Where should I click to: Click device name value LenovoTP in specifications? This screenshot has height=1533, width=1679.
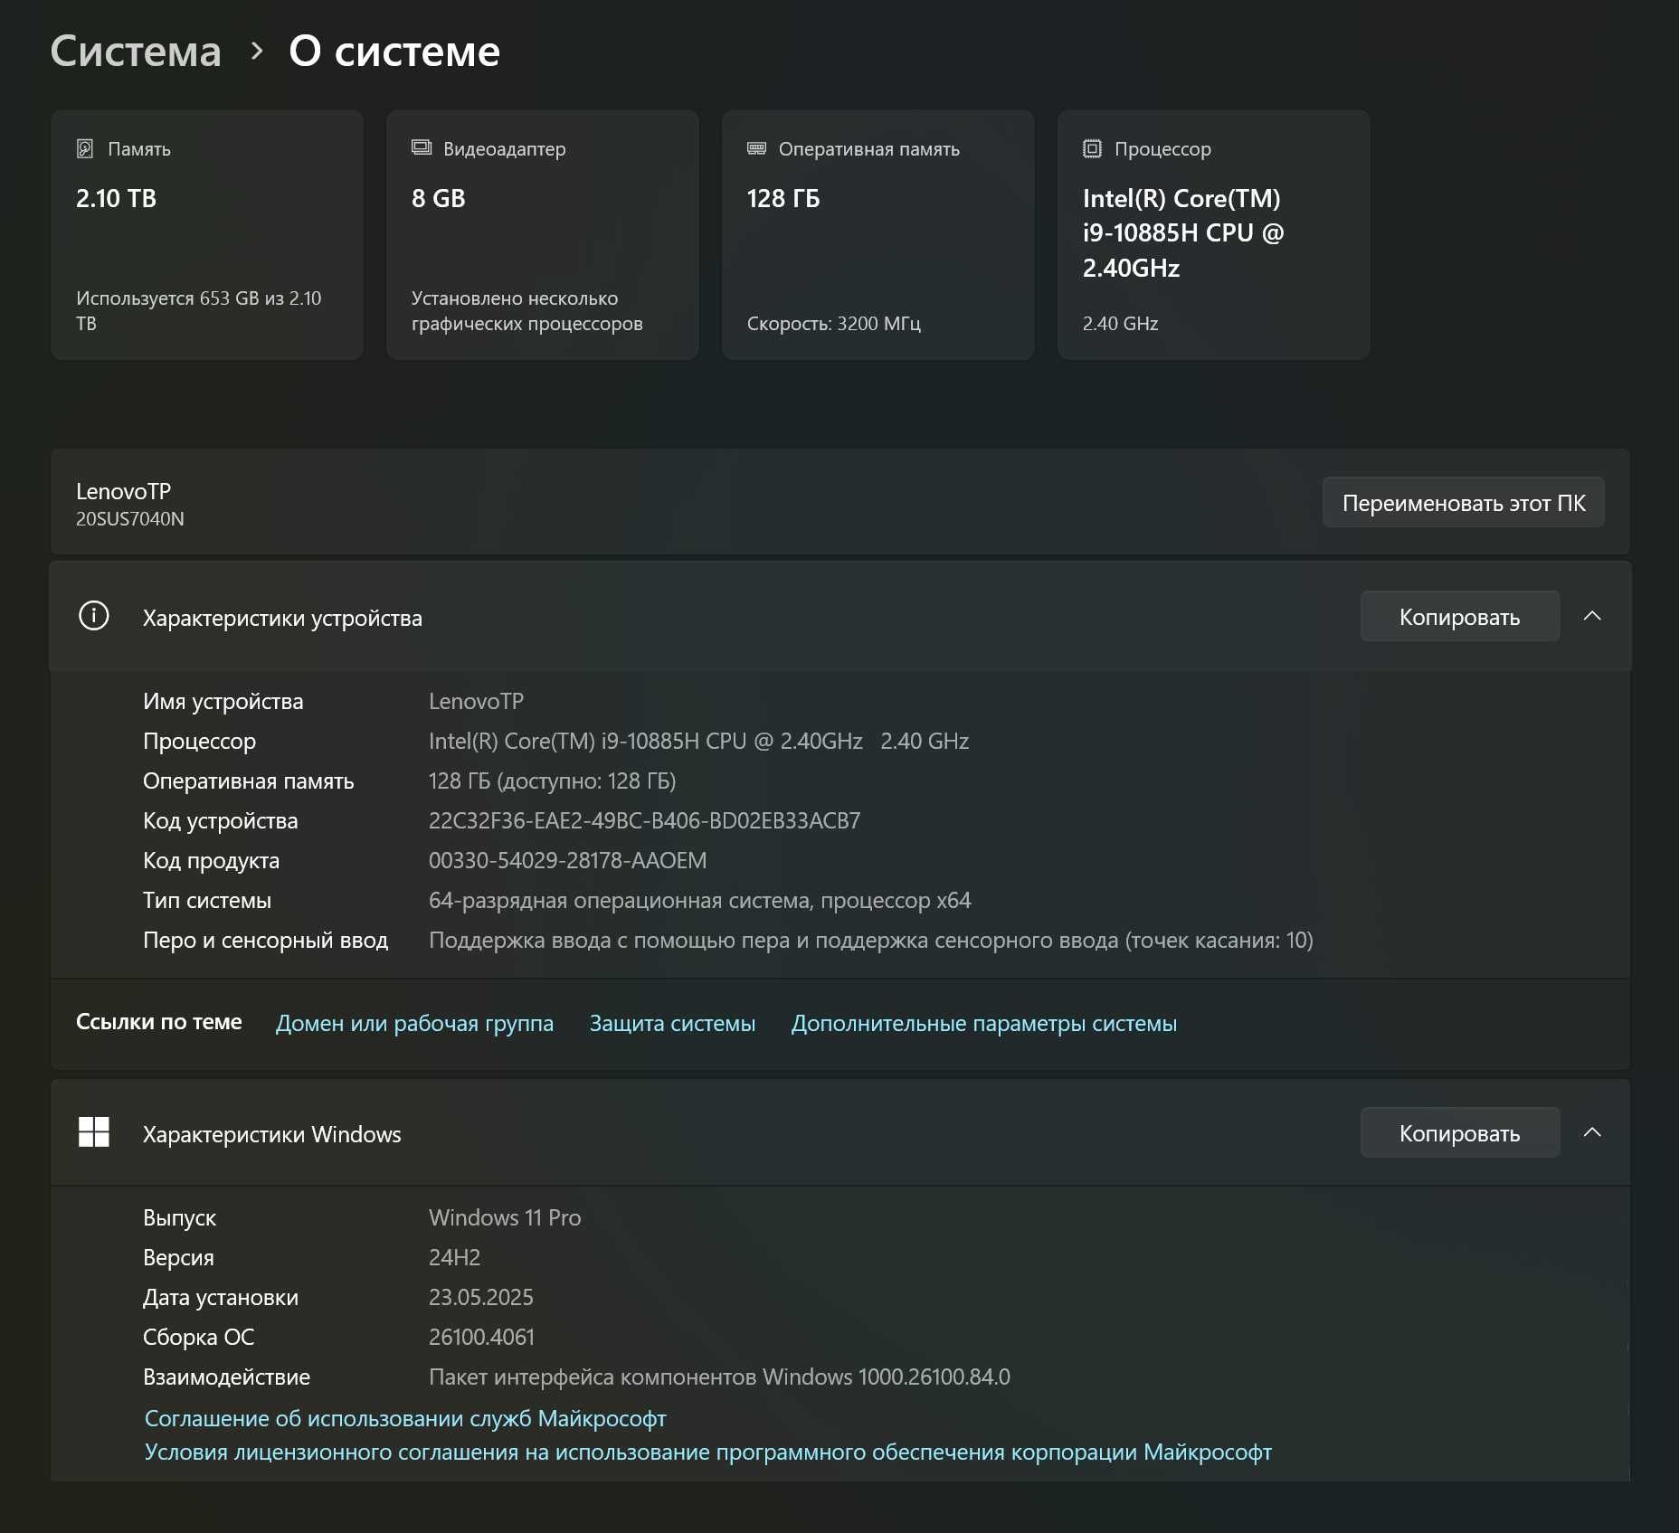[476, 701]
